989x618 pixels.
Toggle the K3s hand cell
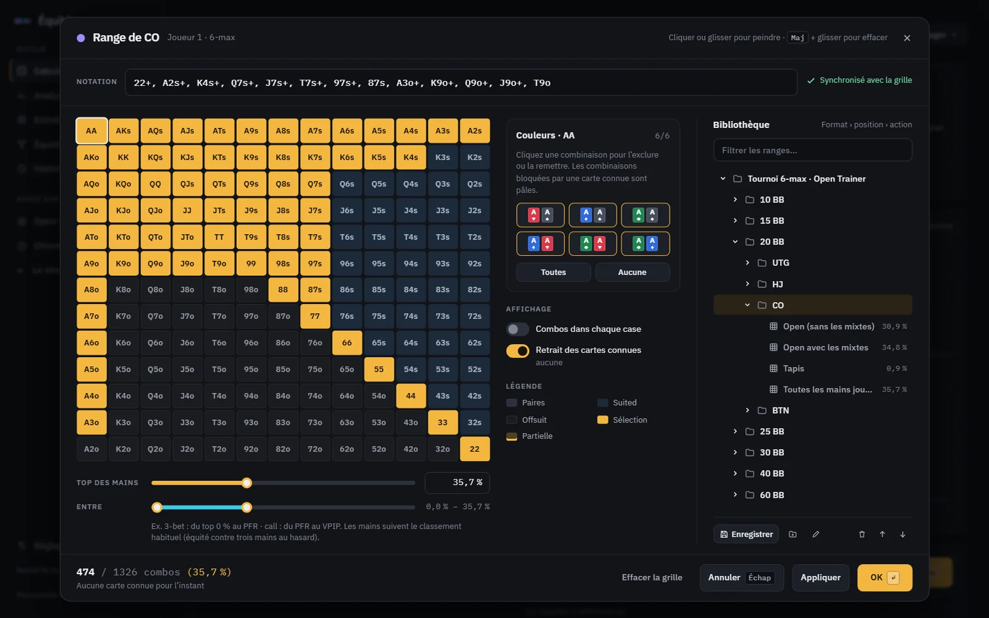click(x=443, y=157)
